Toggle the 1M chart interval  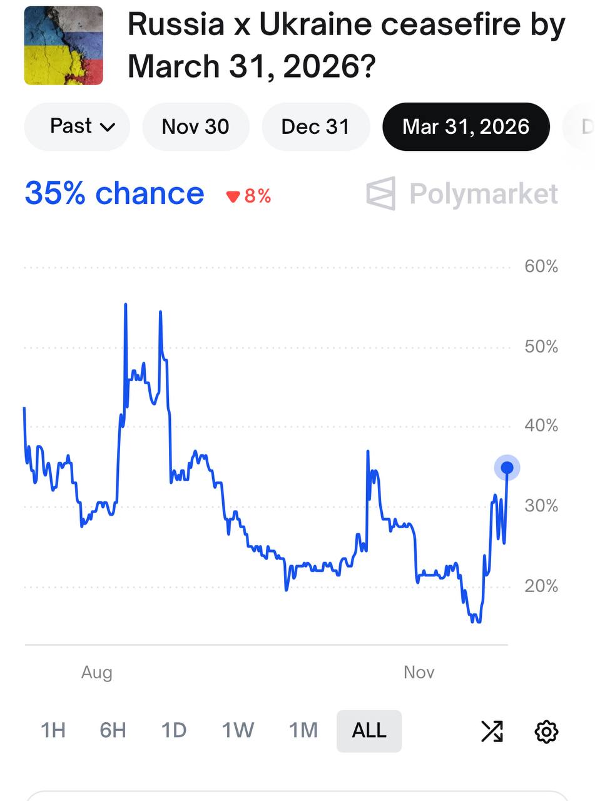click(303, 731)
